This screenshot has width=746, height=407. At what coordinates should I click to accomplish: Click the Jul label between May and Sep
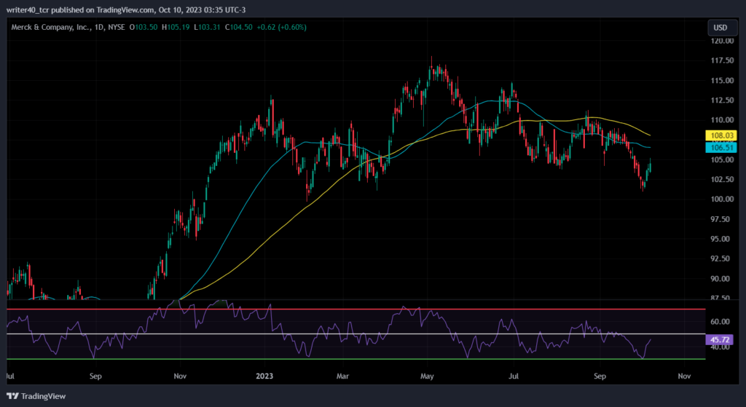click(x=514, y=376)
